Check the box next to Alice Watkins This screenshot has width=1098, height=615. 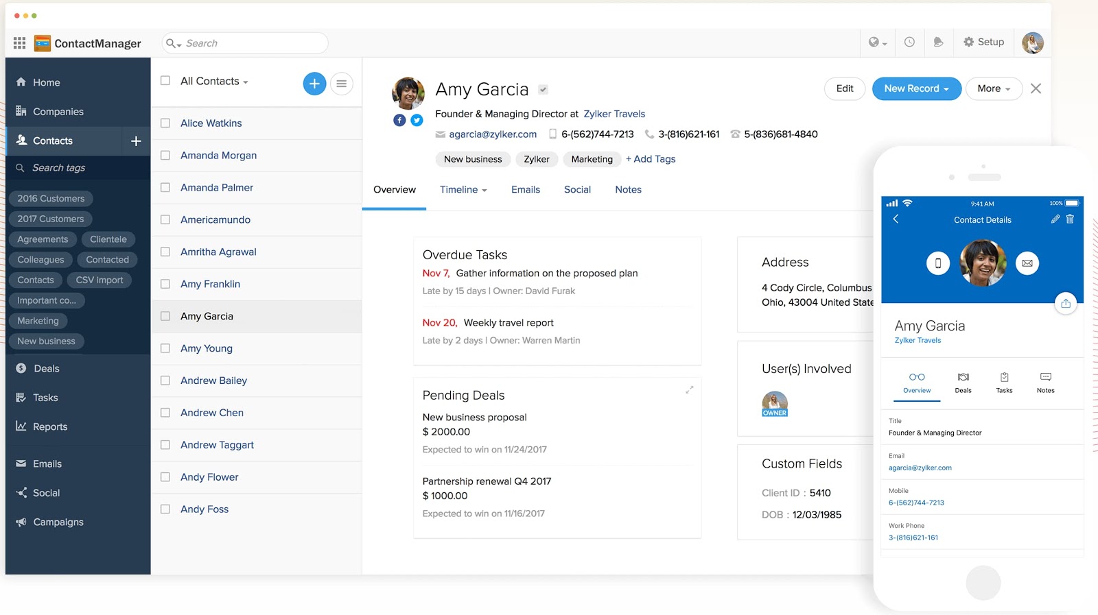(x=165, y=123)
